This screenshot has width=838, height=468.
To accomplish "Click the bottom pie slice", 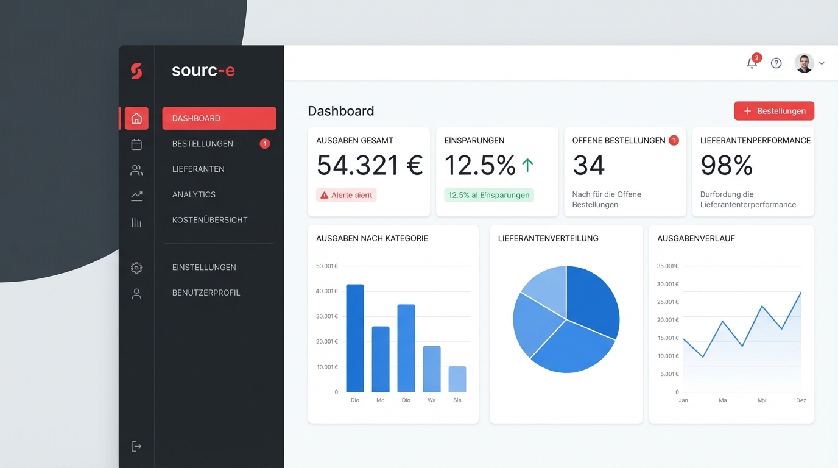I will (x=572, y=347).
